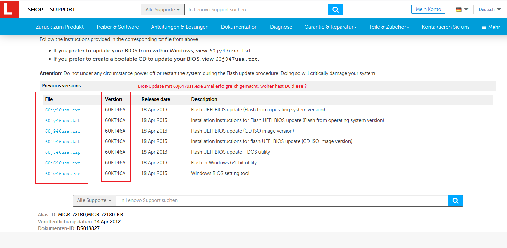The image size is (507, 248).
Task: Download the 60jw46usa.exe BIOS setting tool
Action: [x=63, y=174]
